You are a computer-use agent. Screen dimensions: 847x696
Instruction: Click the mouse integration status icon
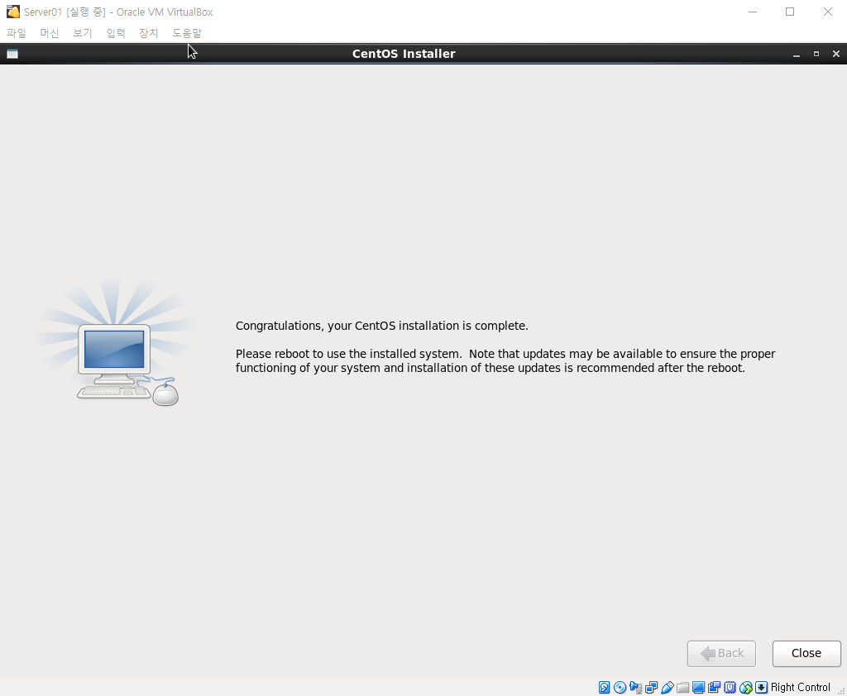point(746,688)
